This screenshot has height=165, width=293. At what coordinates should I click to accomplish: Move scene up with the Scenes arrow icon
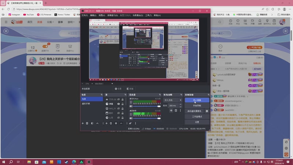coord(97,123)
